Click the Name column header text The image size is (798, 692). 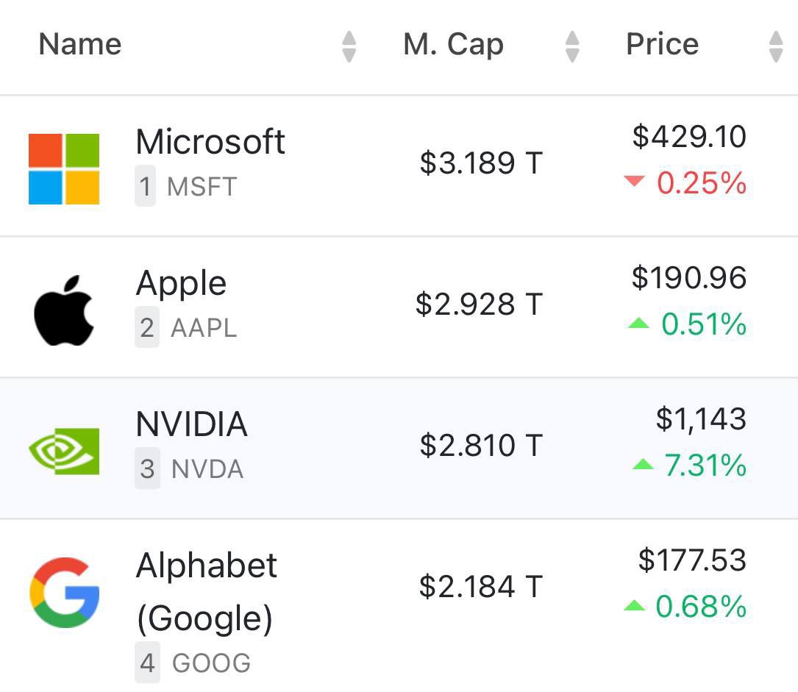(x=79, y=44)
